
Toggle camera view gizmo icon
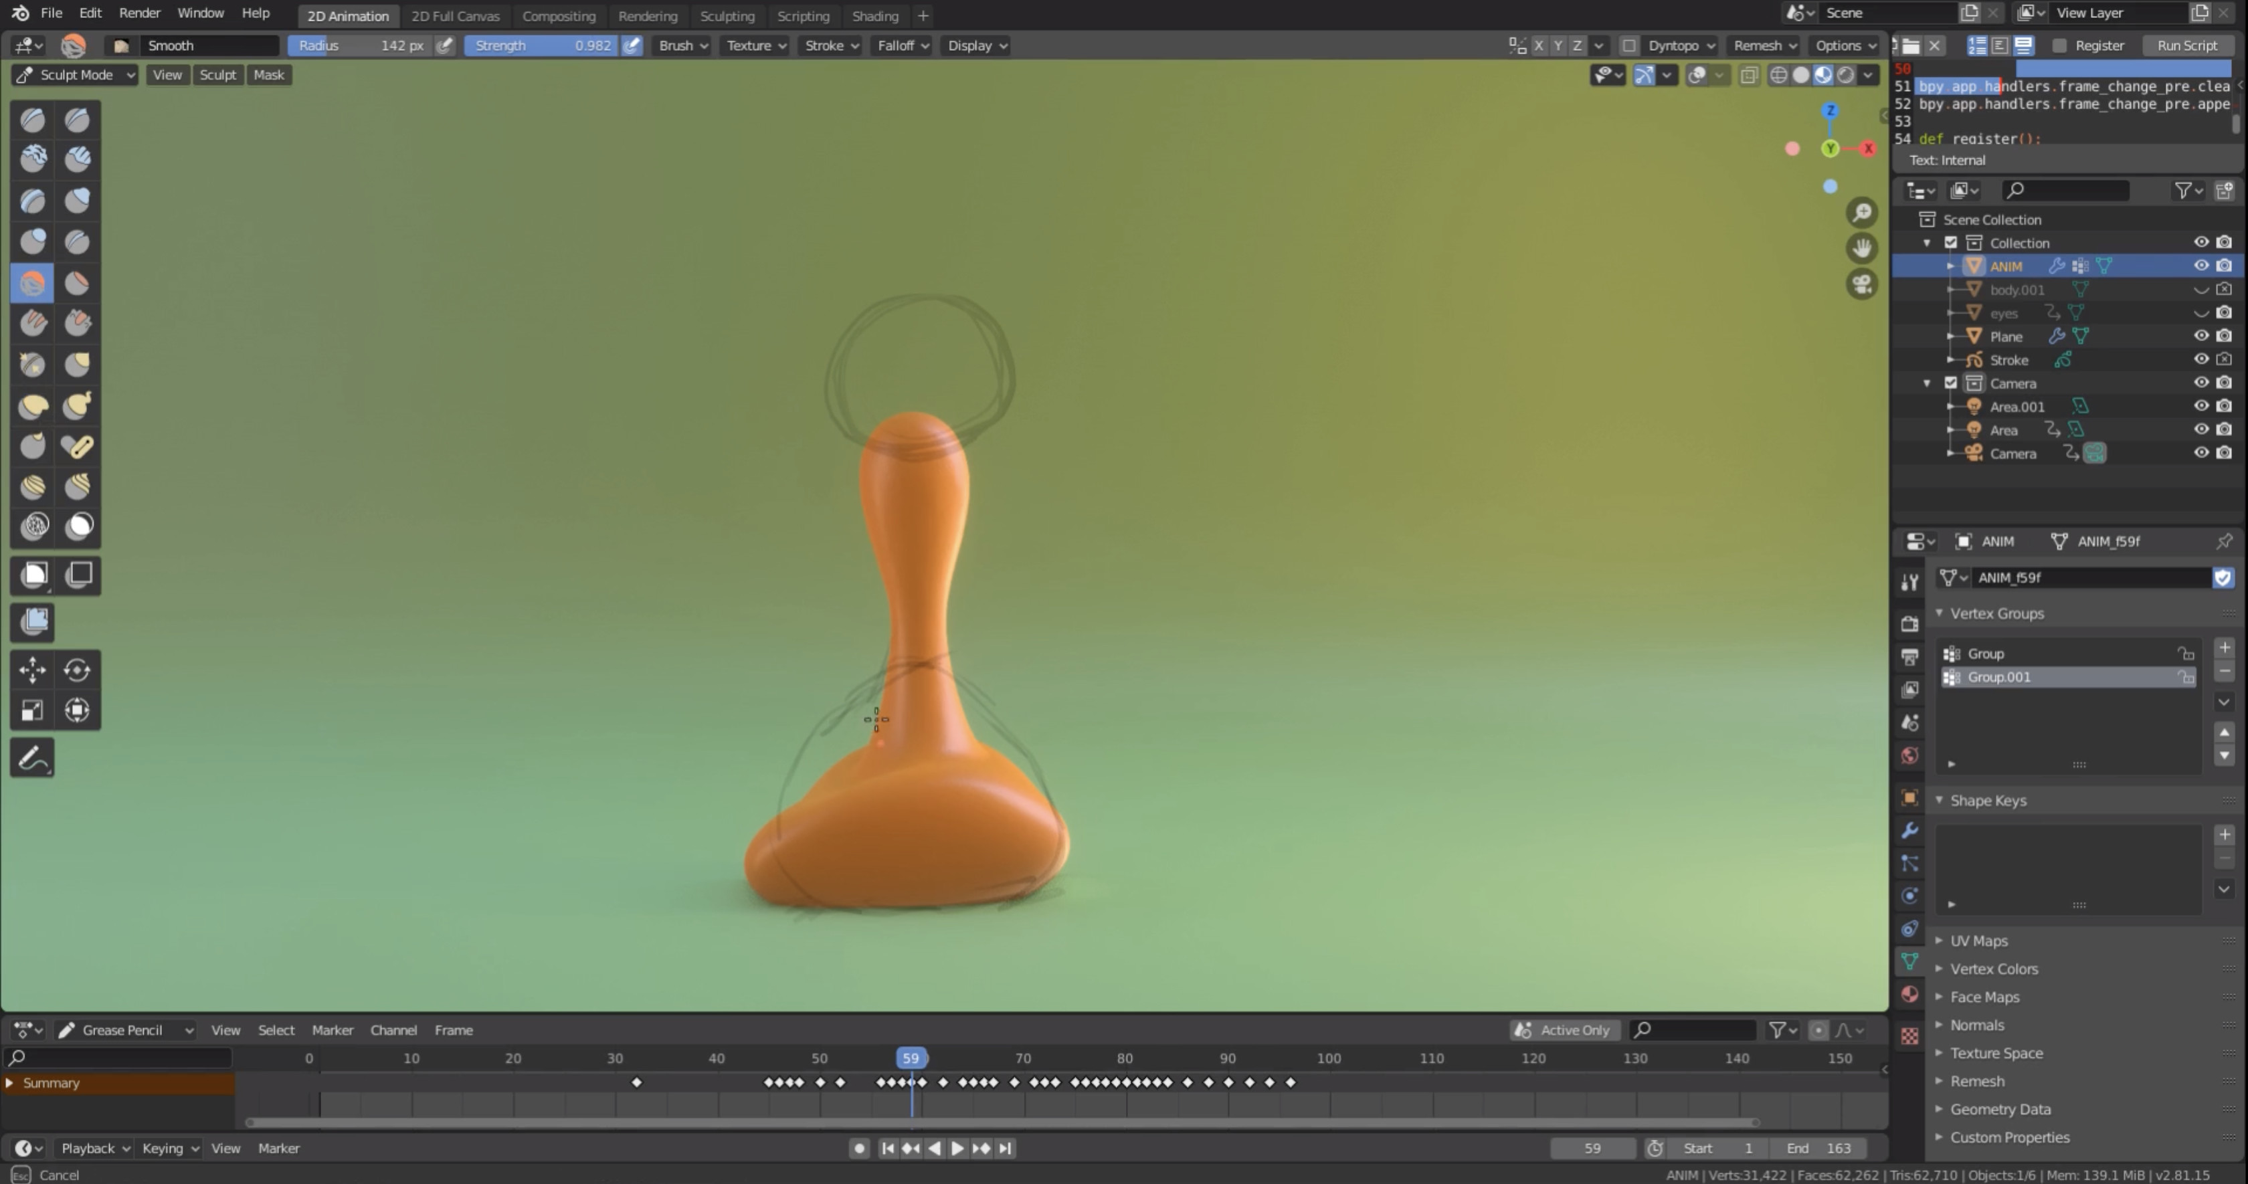coord(1861,284)
